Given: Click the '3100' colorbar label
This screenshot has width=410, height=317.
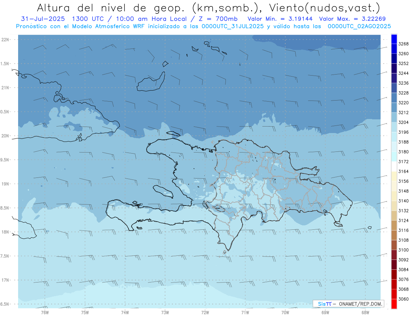Looking at the screenshot, I should [404, 250].
